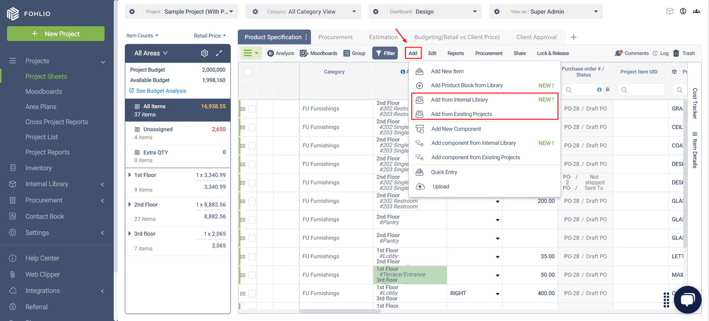
Task: Check the first FU Furnishings row checkbox
Action: tap(252, 109)
